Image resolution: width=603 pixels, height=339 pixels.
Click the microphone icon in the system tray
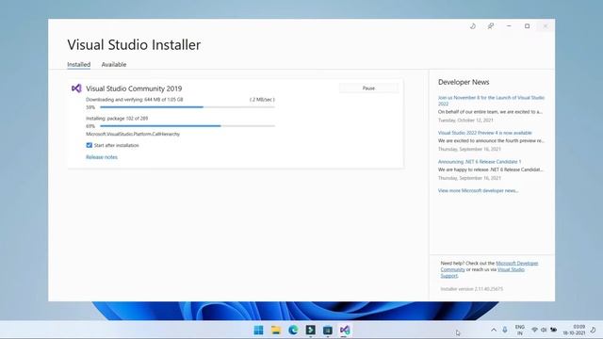click(505, 331)
